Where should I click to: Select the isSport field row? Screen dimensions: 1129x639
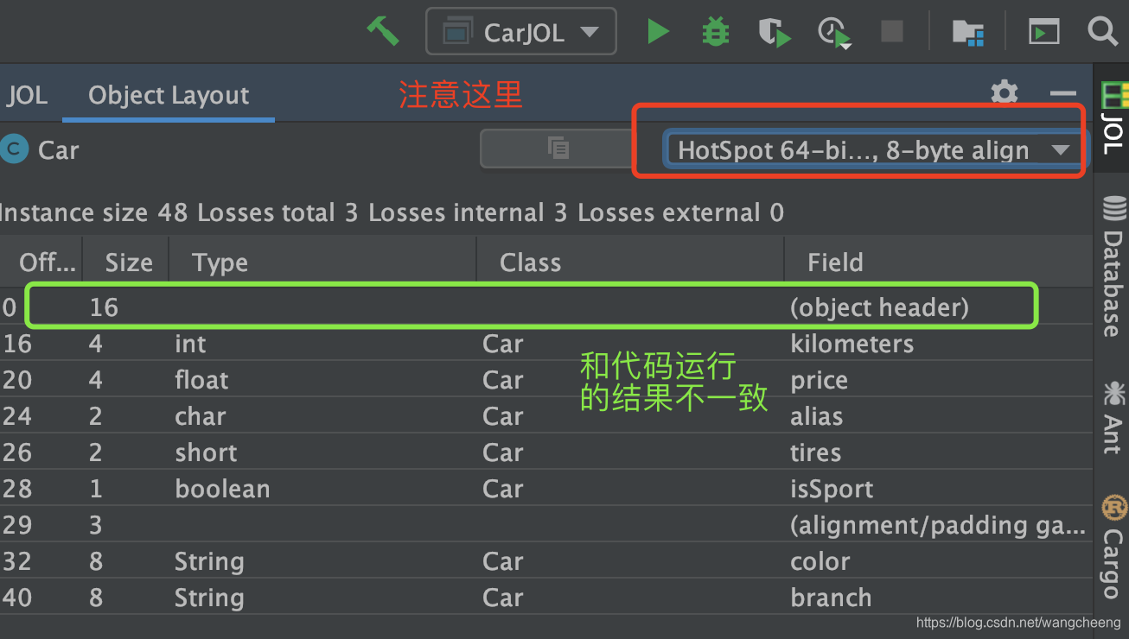point(546,489)
